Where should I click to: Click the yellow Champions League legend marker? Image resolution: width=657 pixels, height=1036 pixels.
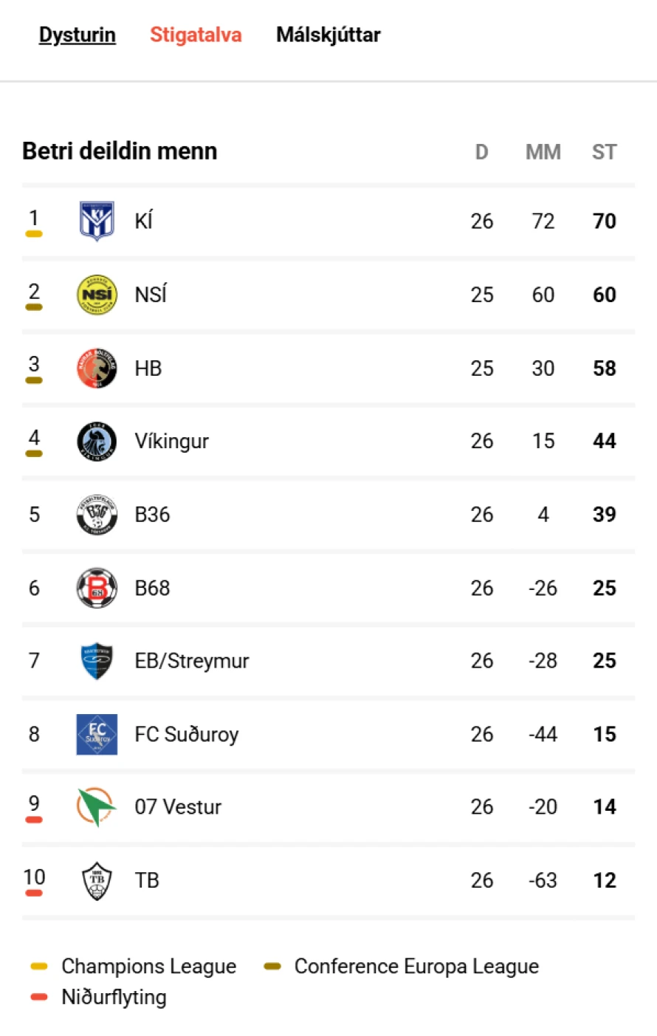(x=39, y=967)
